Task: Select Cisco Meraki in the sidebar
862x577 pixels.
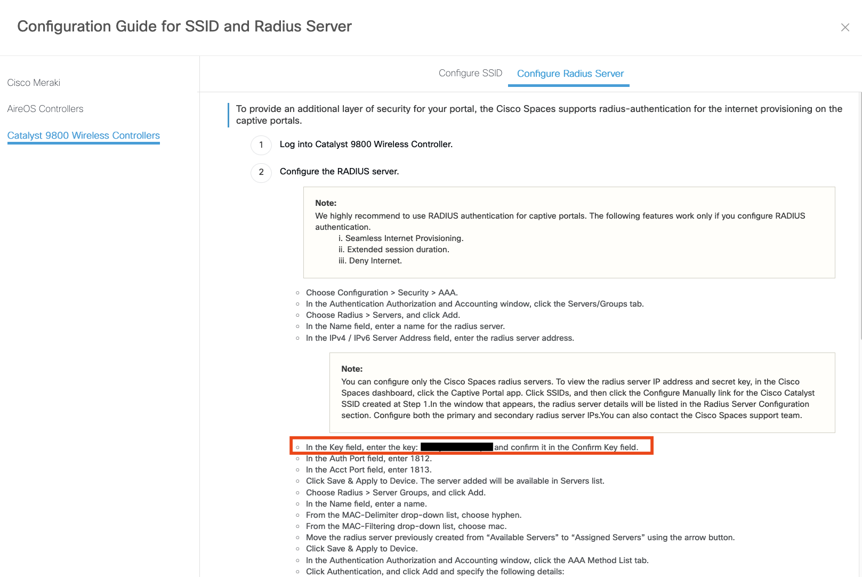Action: click(x=34, y=83)
